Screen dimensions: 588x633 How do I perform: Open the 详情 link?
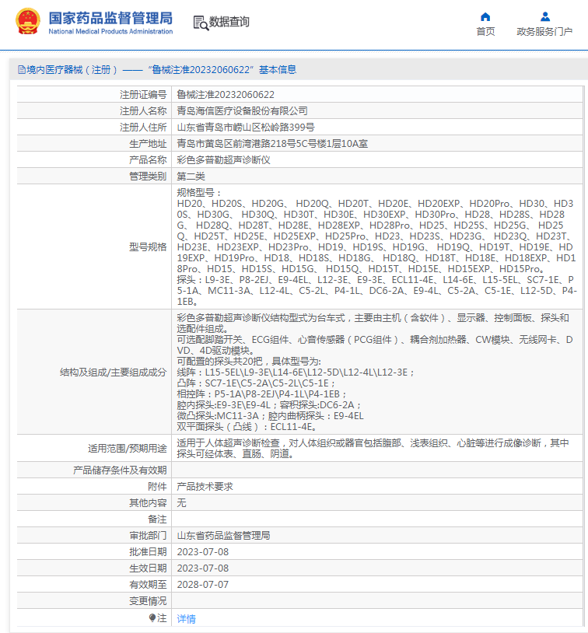click(186, 618)
